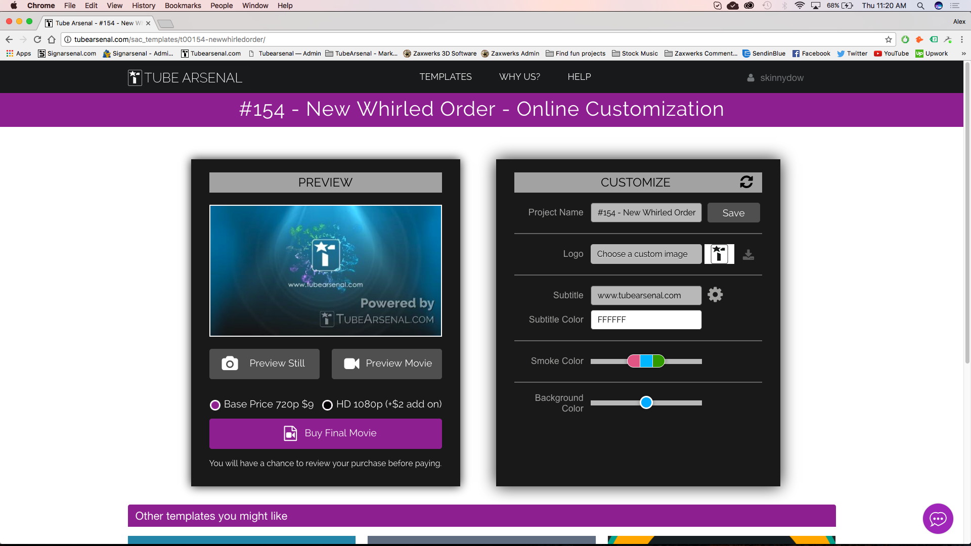Click the logo download icon
Image resolution: width=971 pixels, height=546 pixels.
coord(748,254)
